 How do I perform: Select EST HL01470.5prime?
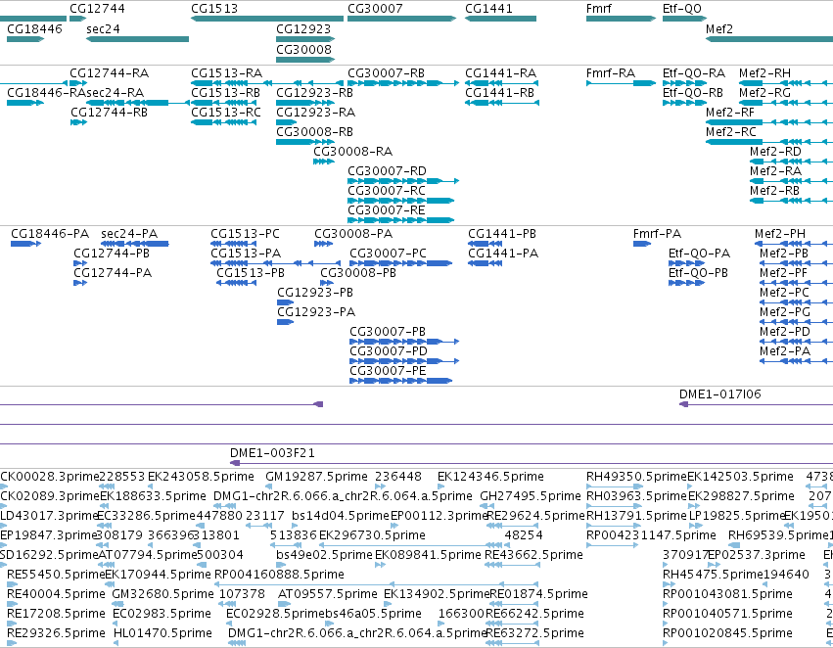tap(162, 633)
